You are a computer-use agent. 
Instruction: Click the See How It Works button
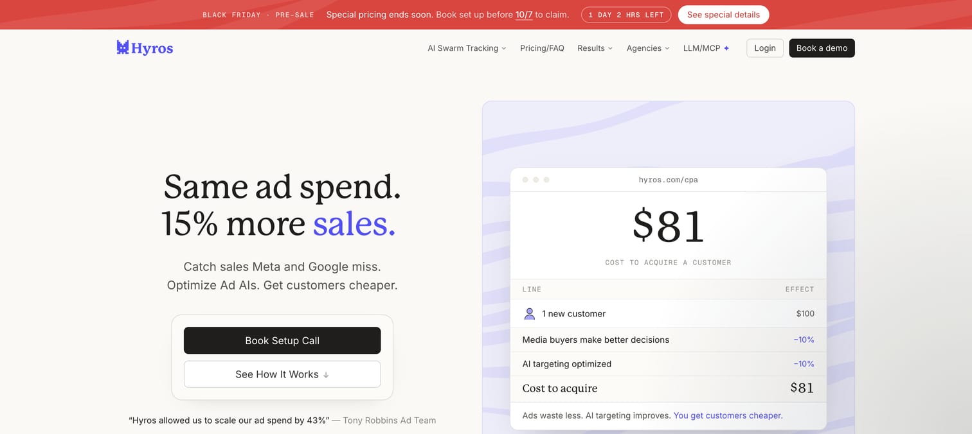click(x=282, y=374)
